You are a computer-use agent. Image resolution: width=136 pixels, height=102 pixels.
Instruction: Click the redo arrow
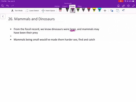click(x=12, y=6)
